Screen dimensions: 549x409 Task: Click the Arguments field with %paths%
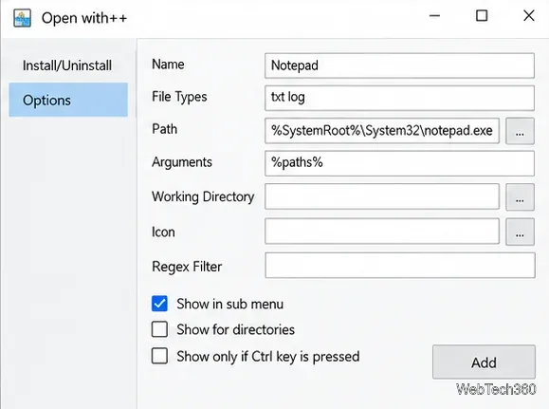coord(399,163)
